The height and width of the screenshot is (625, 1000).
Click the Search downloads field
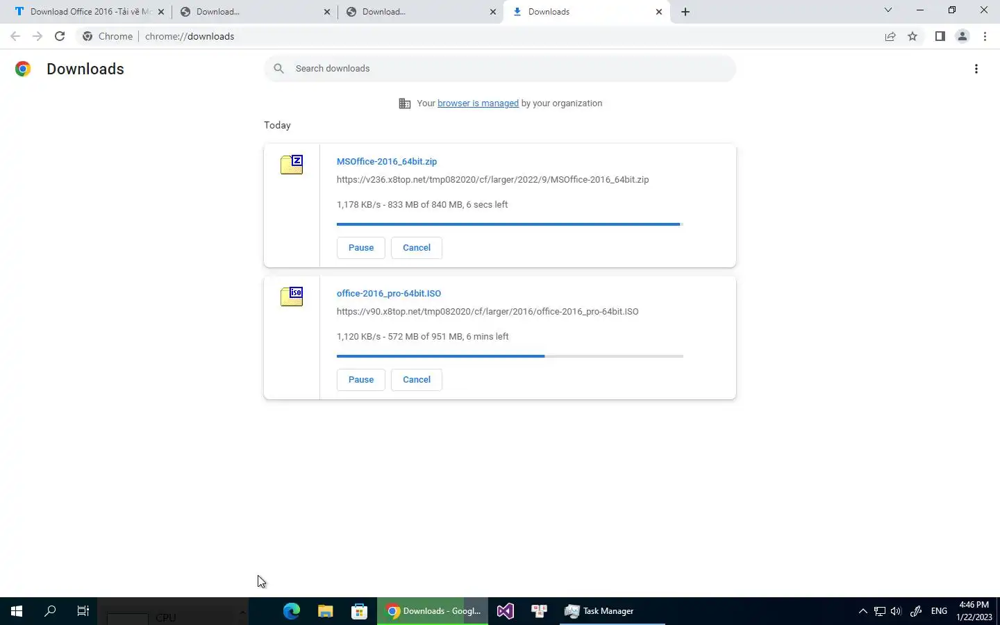pyautogui.click(x=500, y=68)
